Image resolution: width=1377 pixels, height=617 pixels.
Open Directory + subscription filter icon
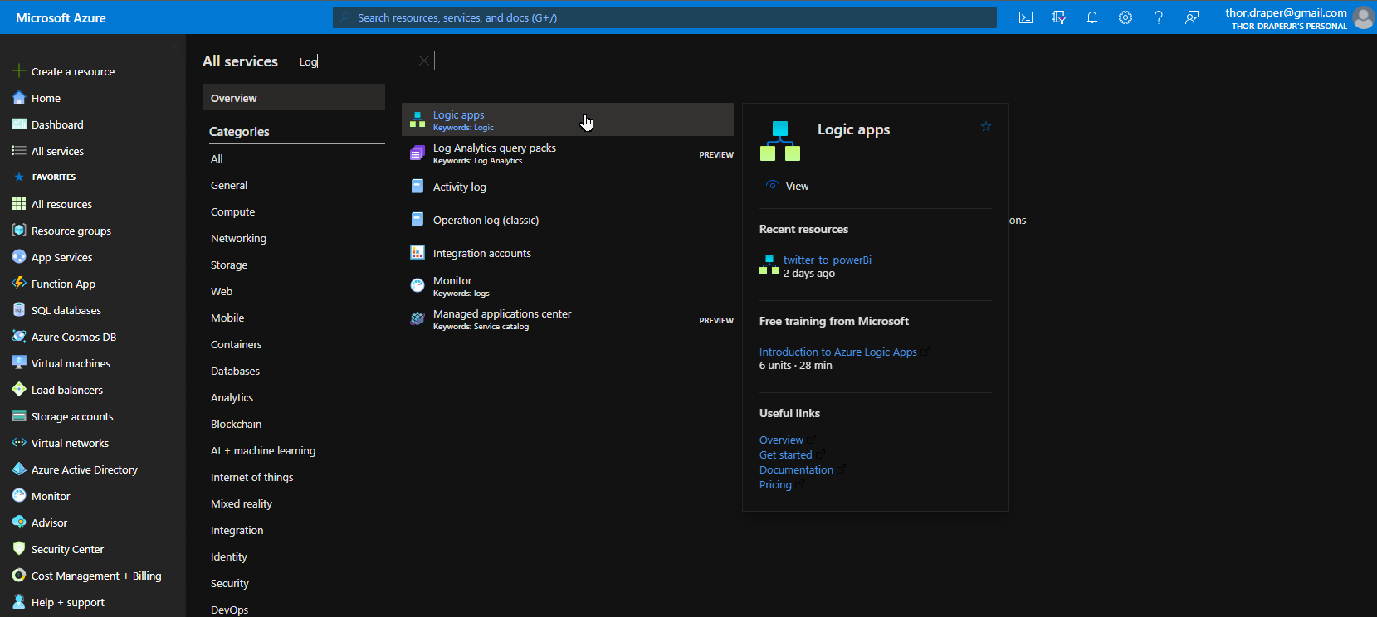point(1059,17)
